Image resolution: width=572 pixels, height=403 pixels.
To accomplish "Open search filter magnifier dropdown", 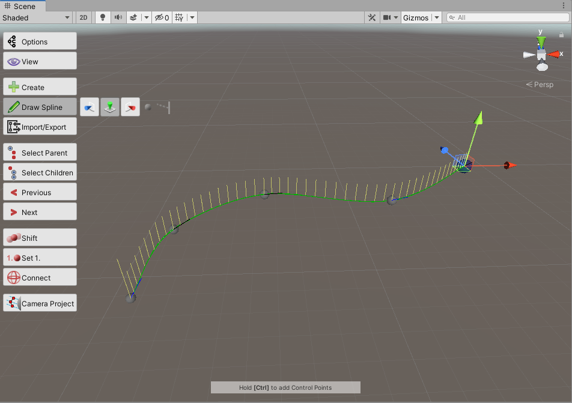I will (x=452, y=17).
